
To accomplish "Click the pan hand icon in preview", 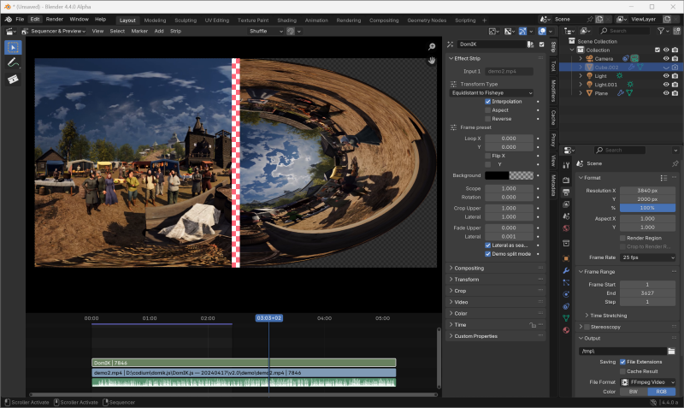I will click(x=432, y=61).
